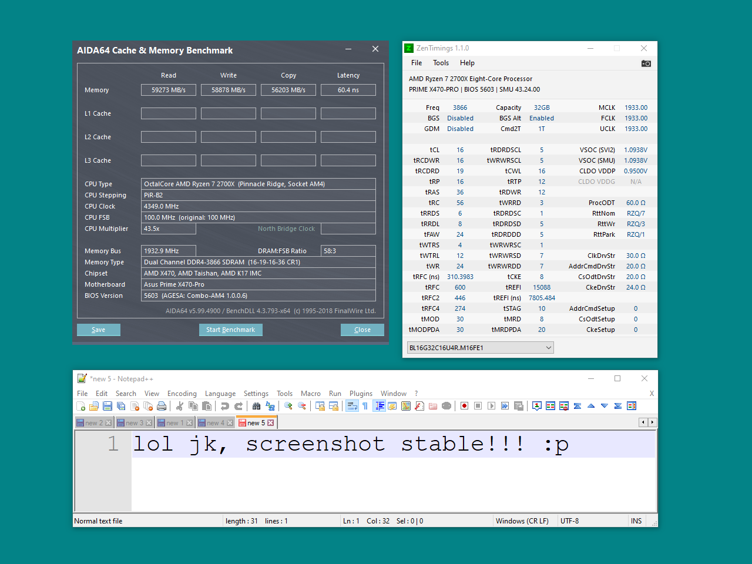Viewport: 752px width, 564px height.
Task: Open File menu in ZenTimings
Action: (x=417, y=63)
